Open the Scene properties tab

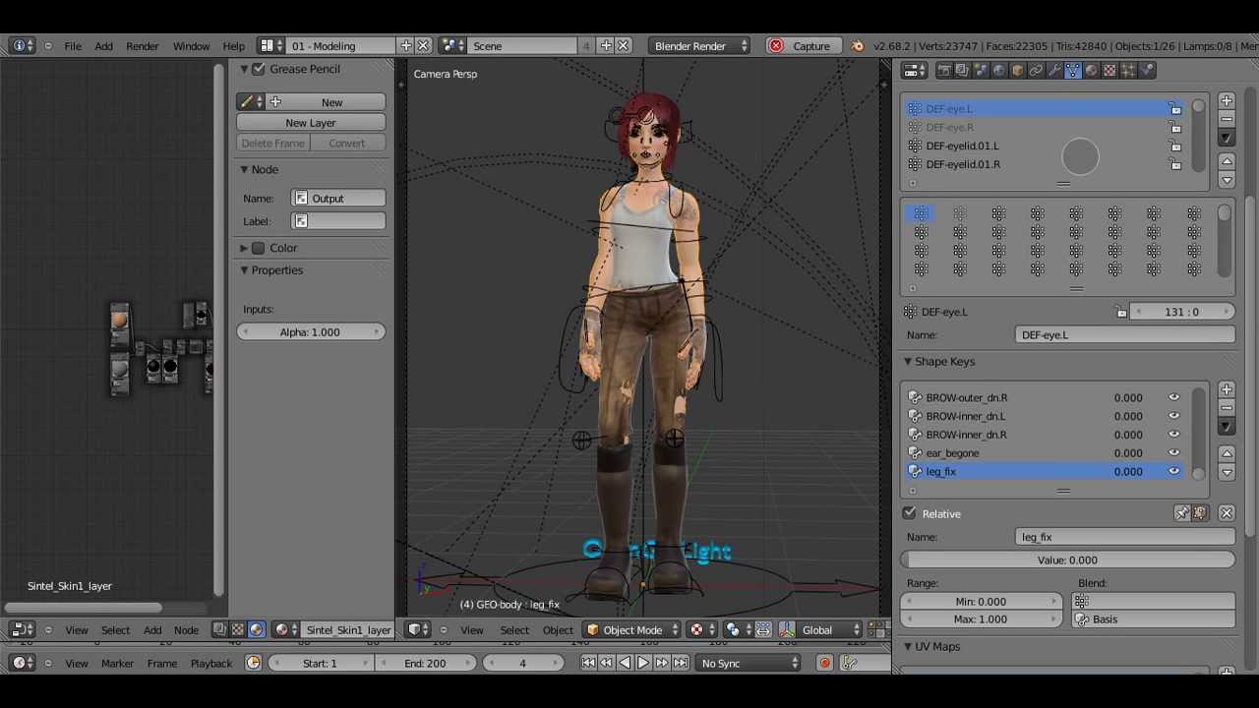tap(981, 70)
